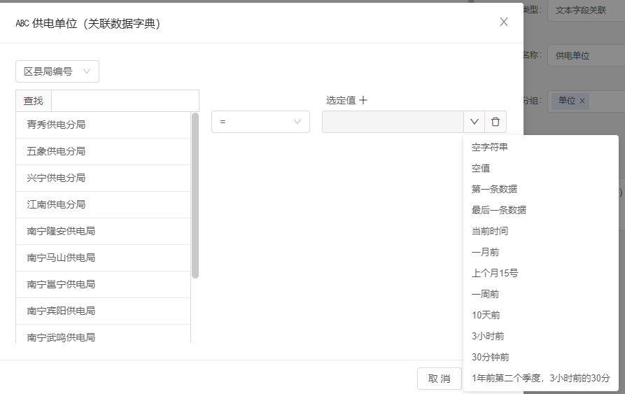Remove the 单位 tag

pos(582,101)
